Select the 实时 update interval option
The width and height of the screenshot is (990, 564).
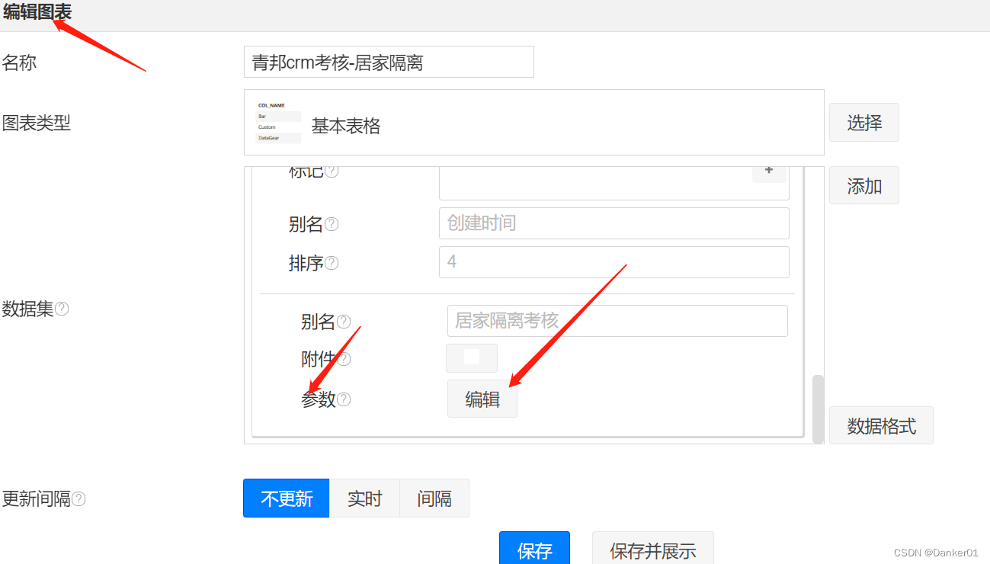pos(364,498)
